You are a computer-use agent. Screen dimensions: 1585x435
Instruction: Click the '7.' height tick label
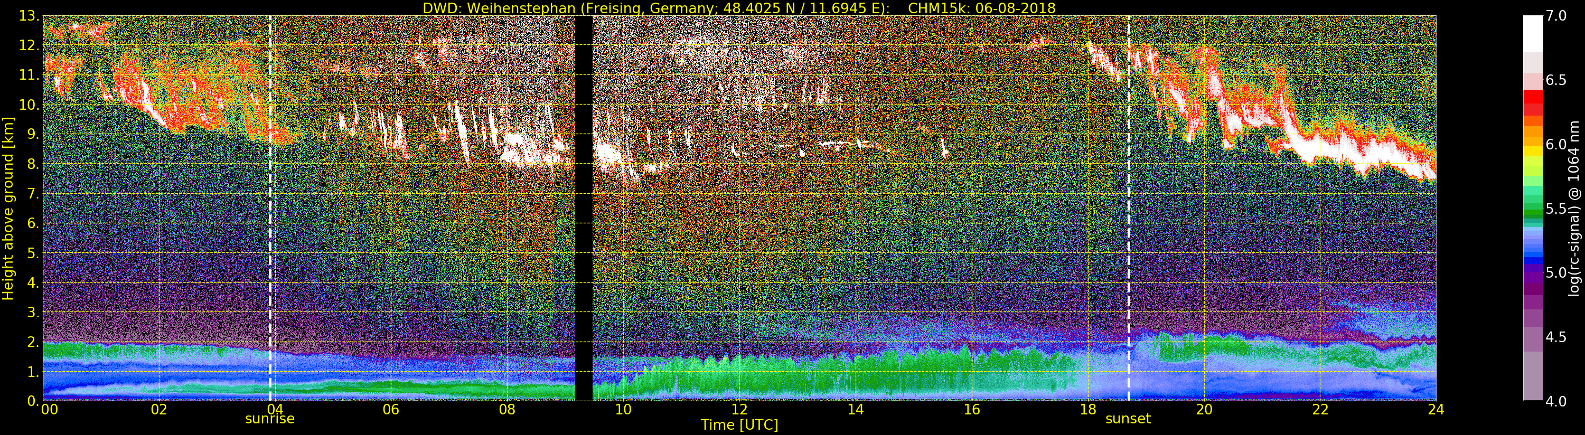click(x=33, y=194)
